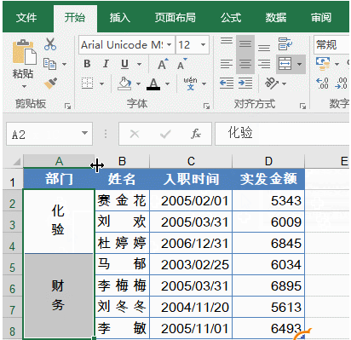This screenshot has height=340, width=351.
Task: Decrease decimal places icon
Action: 341,84
